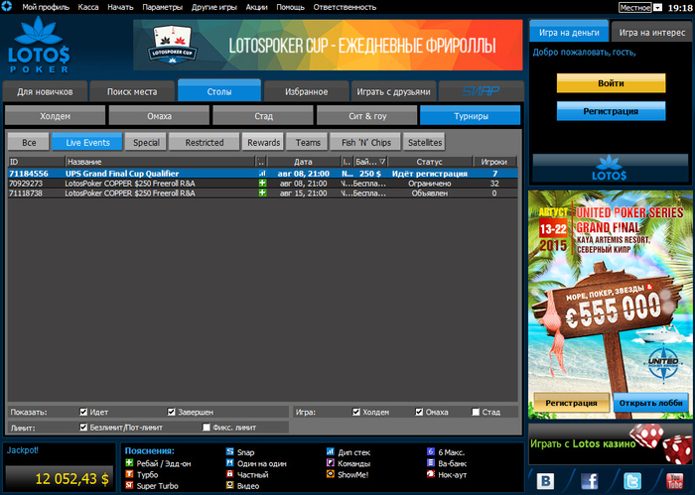Select the UPS Grand Final Cup Qualifier row
The image size is (695, 495).
[x=262, y=174]
